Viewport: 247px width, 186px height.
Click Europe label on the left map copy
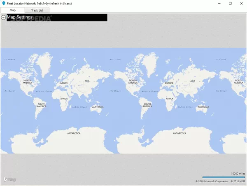tap(63, 83)
